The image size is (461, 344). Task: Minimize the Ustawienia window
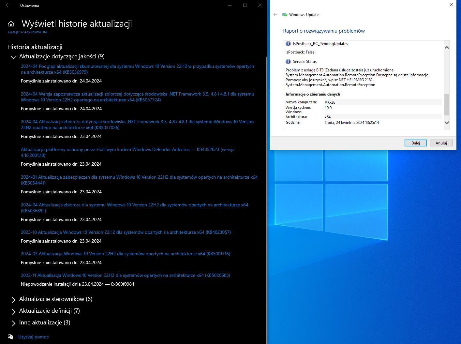tap(230, 5)
